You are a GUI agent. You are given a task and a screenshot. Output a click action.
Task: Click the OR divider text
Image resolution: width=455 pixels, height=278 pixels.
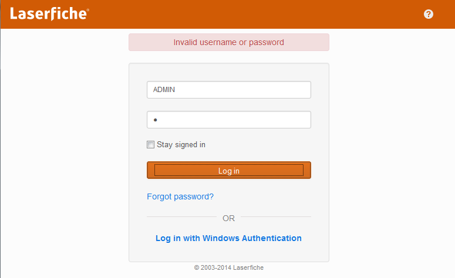228,218
